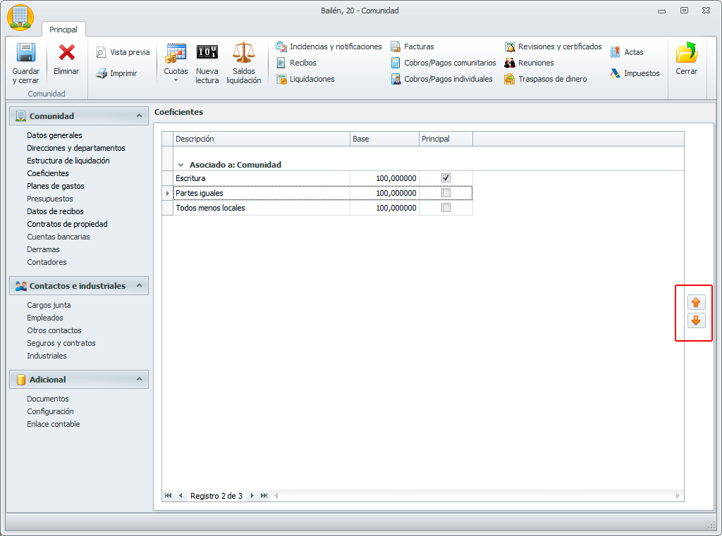This screenshot has width=722, height=536.
Task: Move coefficient down with orange arrow
Action: tap(696, 320)
